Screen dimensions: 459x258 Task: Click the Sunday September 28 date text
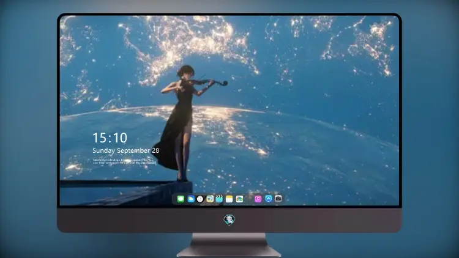[x=126, y=150]
